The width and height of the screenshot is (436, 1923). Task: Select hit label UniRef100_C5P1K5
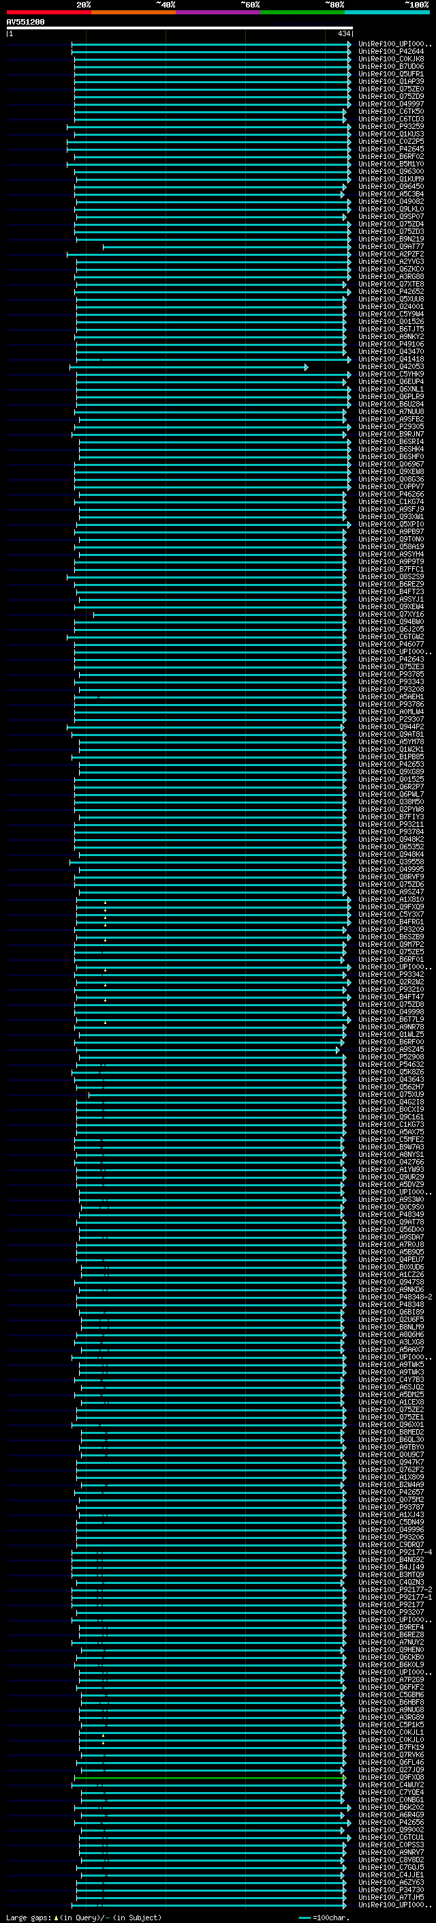(391, 1724)
